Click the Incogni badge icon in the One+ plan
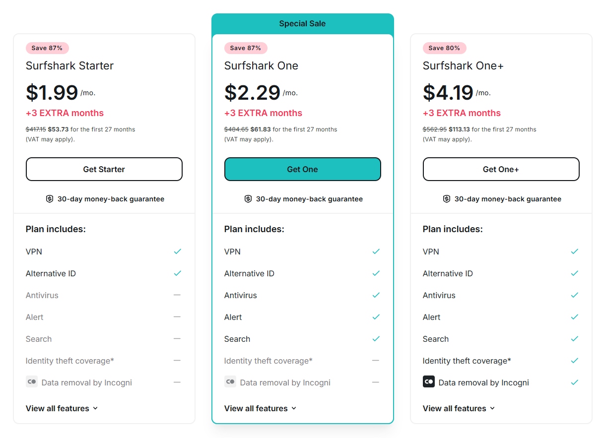The width and height of the screenshot is (604, 438). tap(429, 382)
